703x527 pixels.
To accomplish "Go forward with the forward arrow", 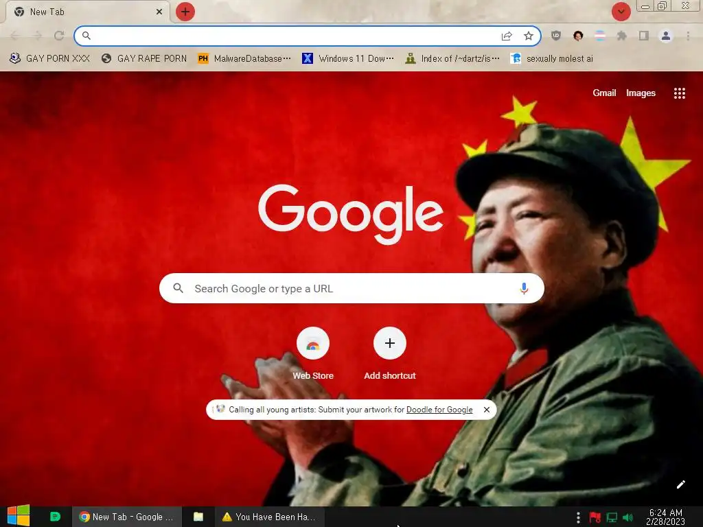I will click(37, 36).
